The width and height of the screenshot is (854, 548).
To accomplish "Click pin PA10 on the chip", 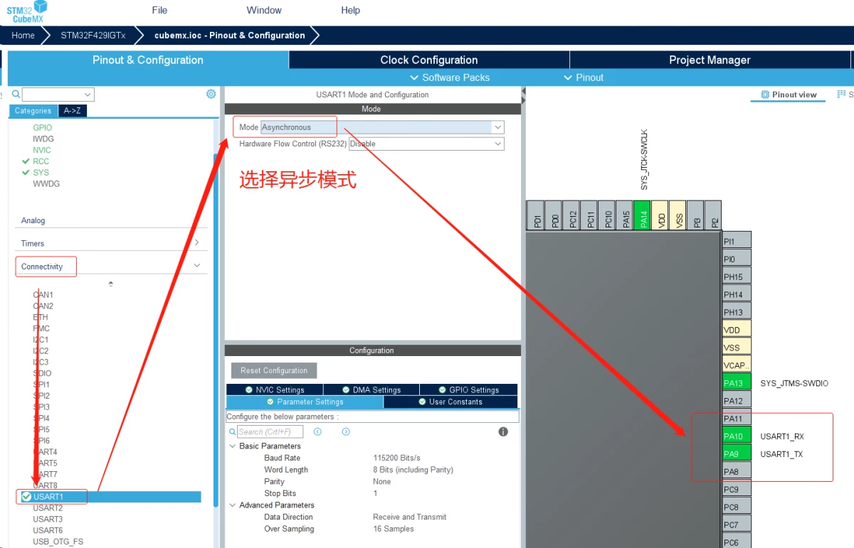I will click(x=737, y=436).
